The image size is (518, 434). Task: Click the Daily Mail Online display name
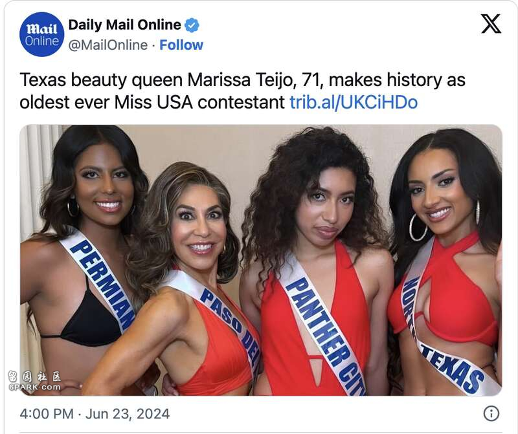point(124,25)
